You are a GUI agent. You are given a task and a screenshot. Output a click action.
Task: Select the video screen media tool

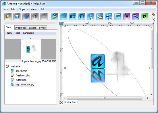point(118,16)
